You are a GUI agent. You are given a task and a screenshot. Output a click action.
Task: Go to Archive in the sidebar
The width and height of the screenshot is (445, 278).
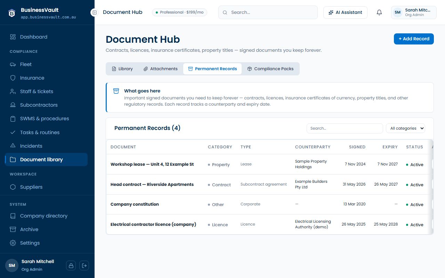46,229
